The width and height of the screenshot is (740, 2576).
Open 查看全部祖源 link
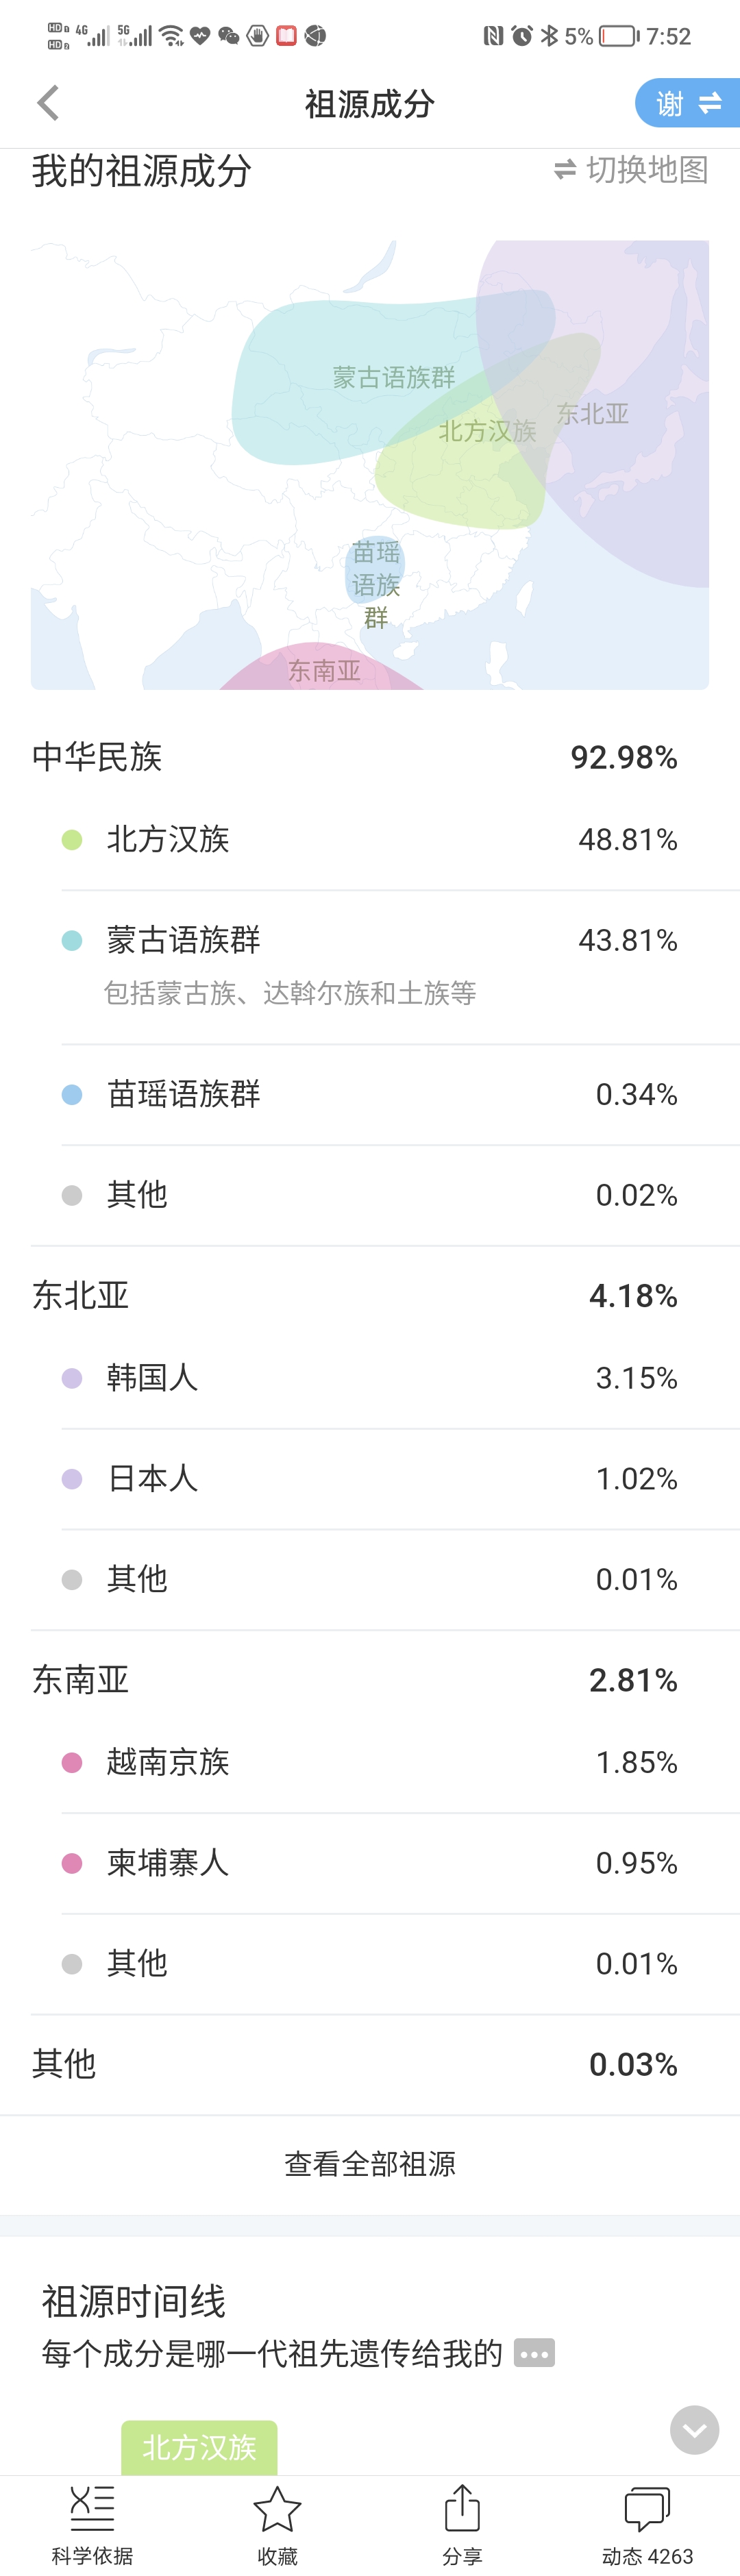click(370, 2164)
